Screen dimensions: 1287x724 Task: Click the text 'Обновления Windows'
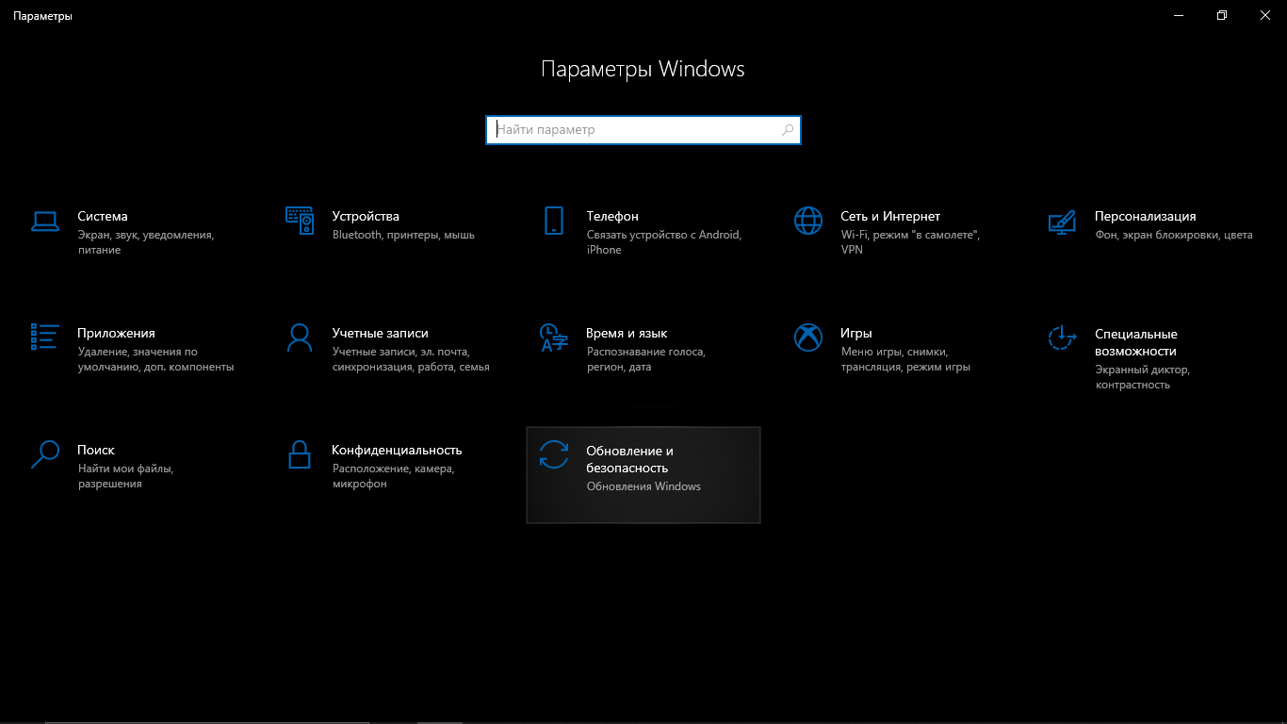pyautogui.click(x=644, y=486)
